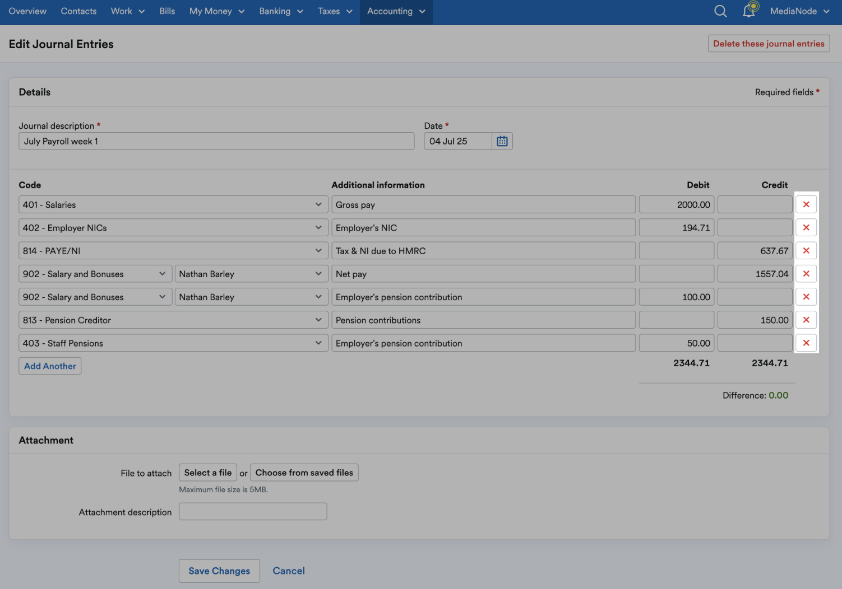Click Delete these journal entries
The height and width of the screenshot is (589, 842).
(x=769, y=44)
